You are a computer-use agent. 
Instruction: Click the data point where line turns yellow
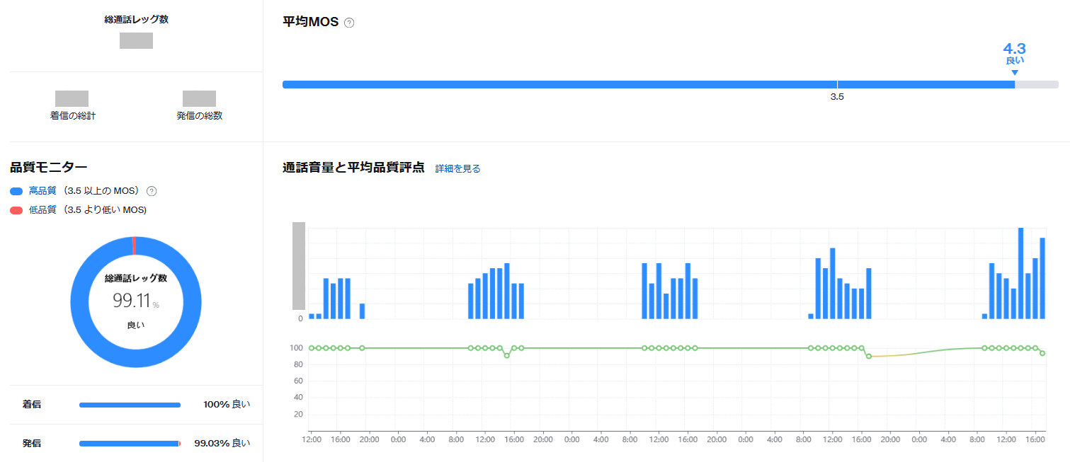(x=869, y=356)
